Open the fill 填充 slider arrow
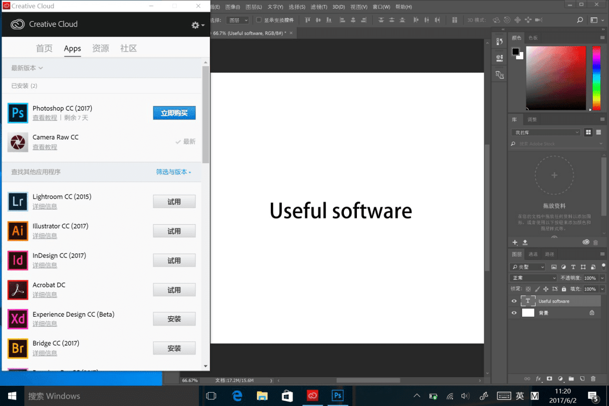This screenshot has width=609, height=406. coord(602,289)
